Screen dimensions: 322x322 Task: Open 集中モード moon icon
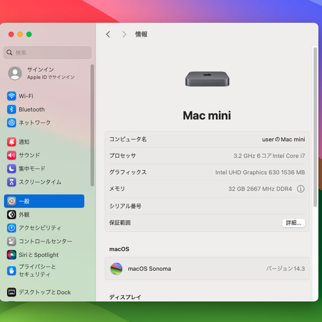coord(11,168)
